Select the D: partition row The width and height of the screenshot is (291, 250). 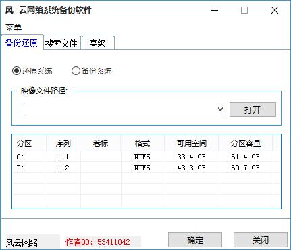(147, 168)
